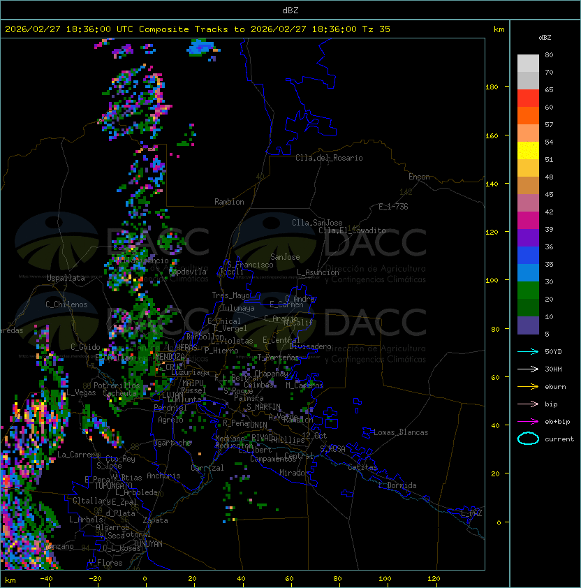The height and width of the screenshot is (588, 581).
Task: Pick the tan-brown 48 dBZ swatch
Action: click(x=528, y=185)
